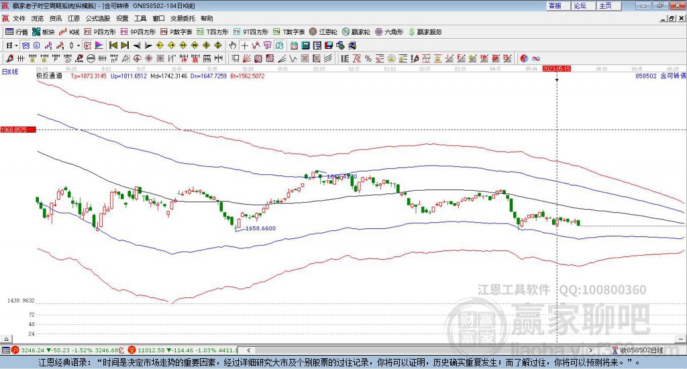Click the 日K线 label

point(10,72)
